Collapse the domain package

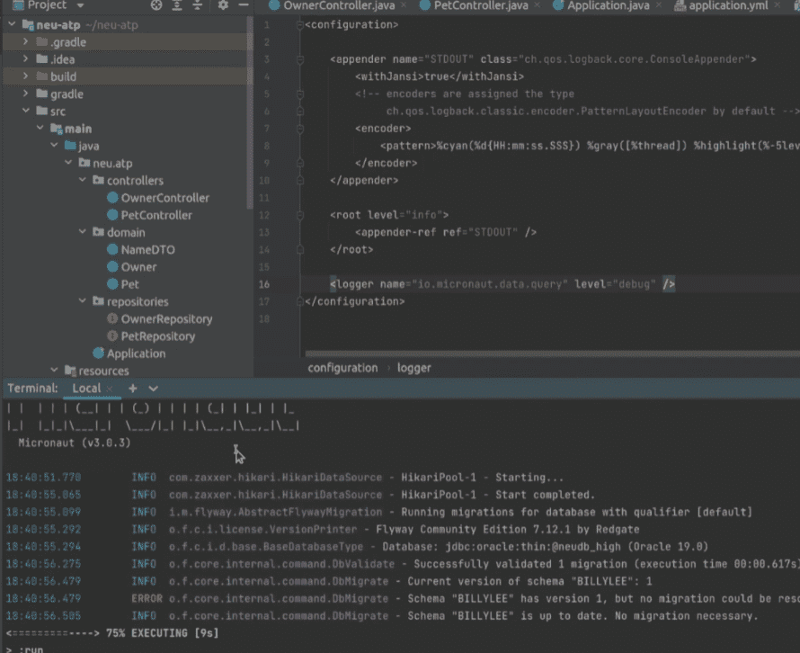coord(83,232)
